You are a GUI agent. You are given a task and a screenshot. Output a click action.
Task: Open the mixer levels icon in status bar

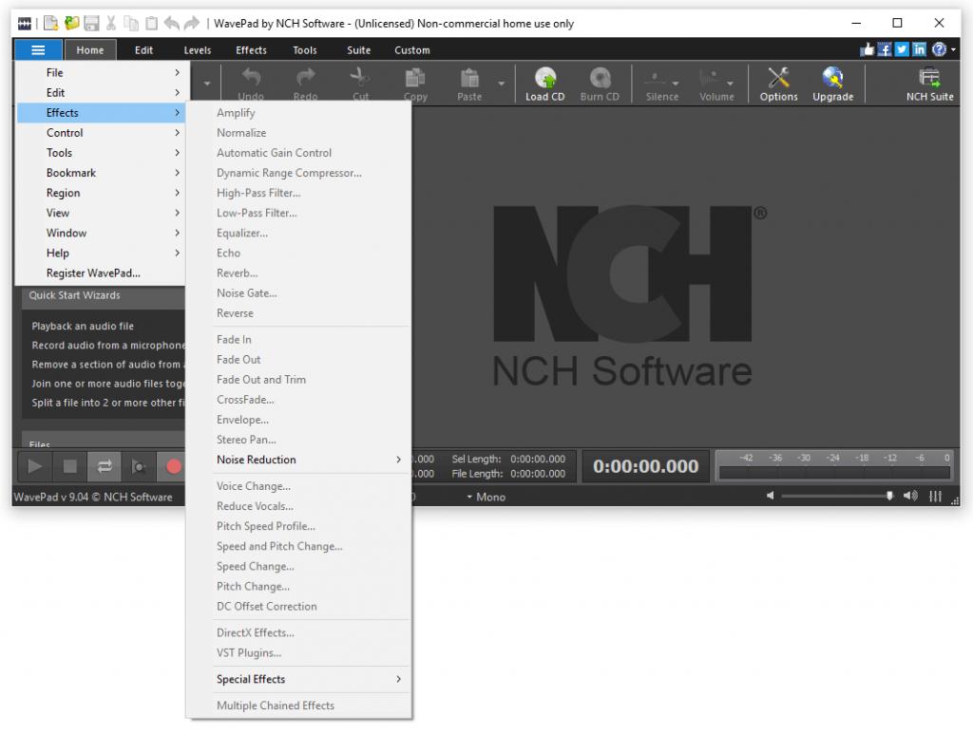(935, 496)
